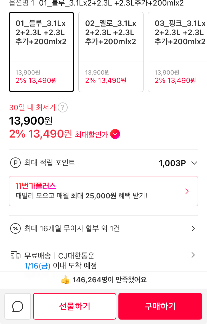Click the percent icon for installment info

[15, 228]
